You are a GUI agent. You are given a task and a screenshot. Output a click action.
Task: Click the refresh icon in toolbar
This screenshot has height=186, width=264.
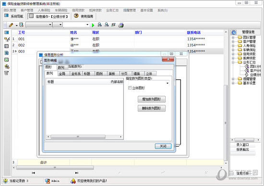tap(113, 25)
